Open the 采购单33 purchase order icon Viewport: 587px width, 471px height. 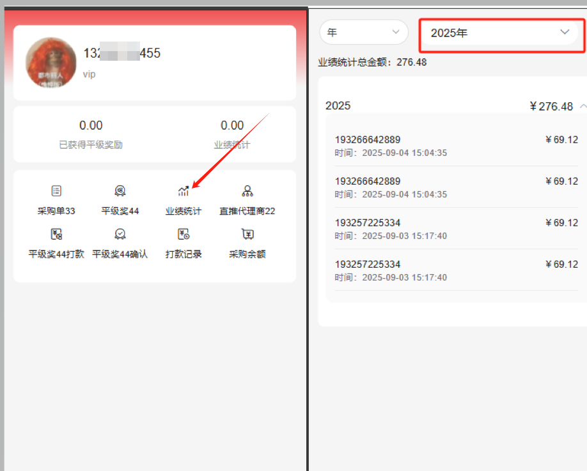56,191
